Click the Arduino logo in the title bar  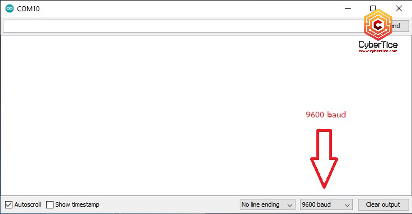click(10, 8)
